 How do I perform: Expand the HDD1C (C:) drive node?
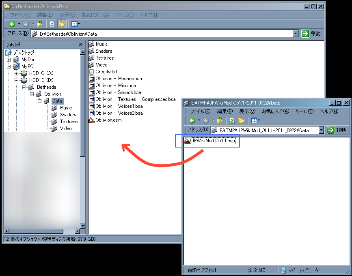coord(17,73)
